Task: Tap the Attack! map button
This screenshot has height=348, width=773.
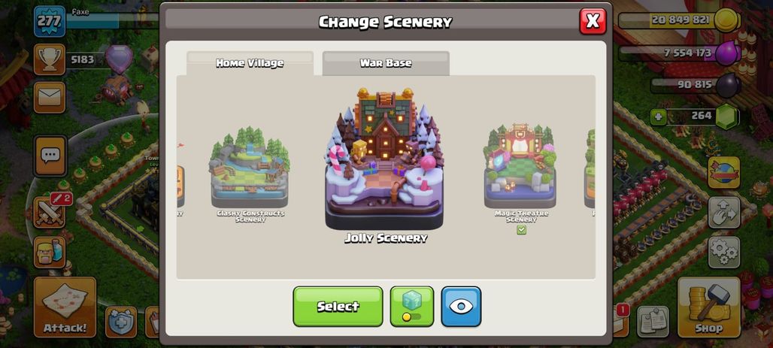Action: click(65, 307)
